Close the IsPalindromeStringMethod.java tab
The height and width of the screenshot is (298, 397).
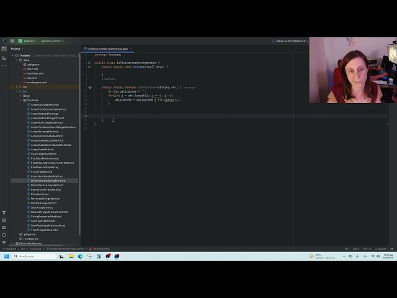coord(131,48)
